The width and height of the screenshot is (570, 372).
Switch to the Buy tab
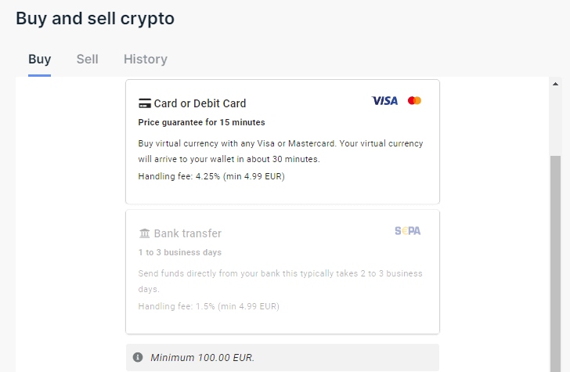pyautogui.click(x=39, y=60)
